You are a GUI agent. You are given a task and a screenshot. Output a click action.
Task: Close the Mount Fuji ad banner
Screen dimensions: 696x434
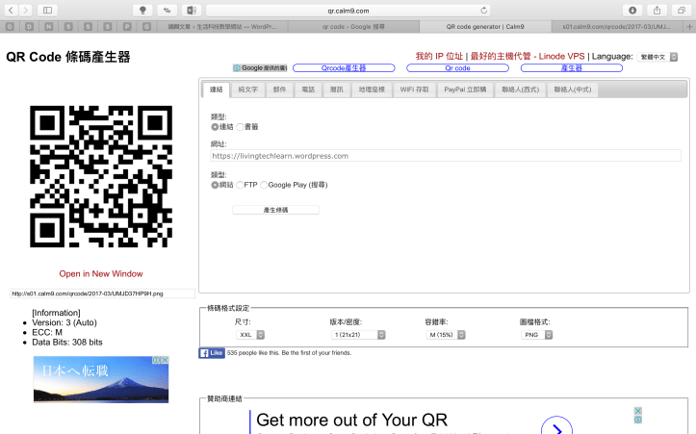(x=166, y=360)
